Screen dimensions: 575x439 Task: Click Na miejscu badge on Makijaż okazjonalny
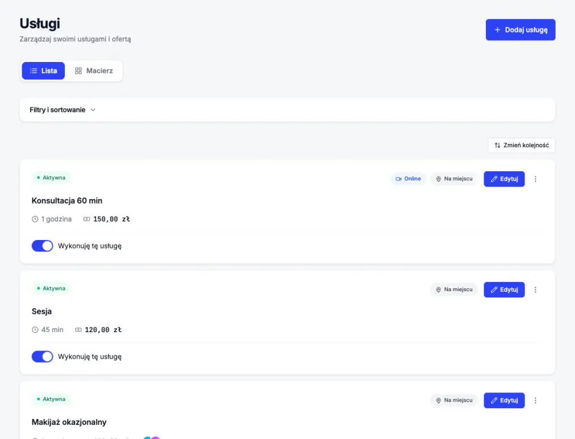[454, 400]
